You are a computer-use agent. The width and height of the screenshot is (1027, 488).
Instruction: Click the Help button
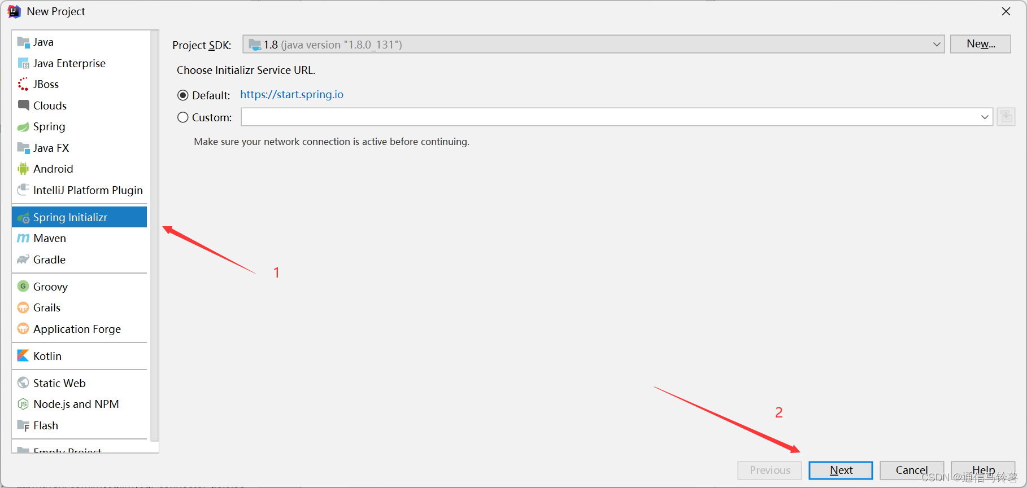point(983,470)
